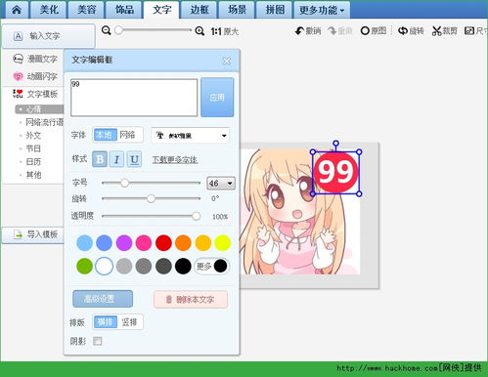Open the 拼图 tab

275,10
